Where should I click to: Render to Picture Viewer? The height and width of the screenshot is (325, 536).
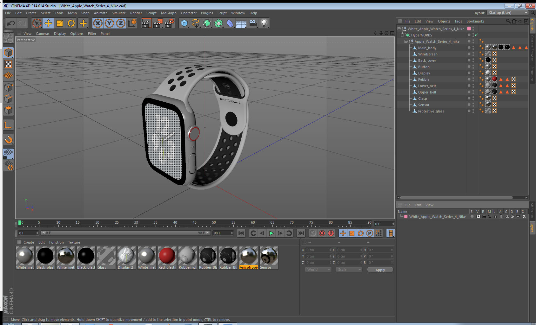coord(157,23)
